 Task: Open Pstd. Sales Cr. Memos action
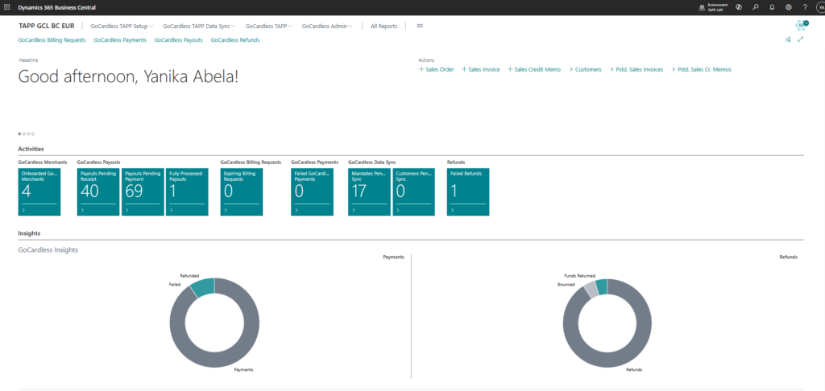702,69
